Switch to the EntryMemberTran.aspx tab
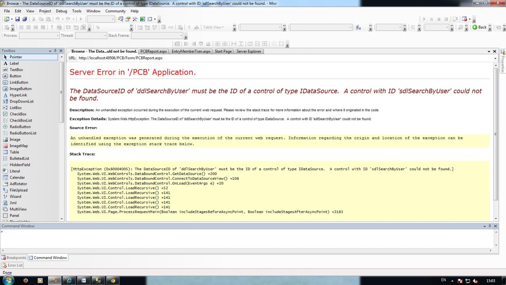 pos(191,51)
